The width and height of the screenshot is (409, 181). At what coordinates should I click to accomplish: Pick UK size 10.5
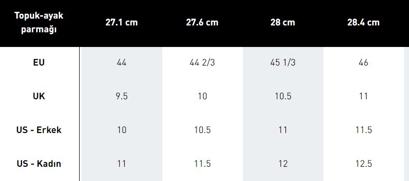[283, 96]
